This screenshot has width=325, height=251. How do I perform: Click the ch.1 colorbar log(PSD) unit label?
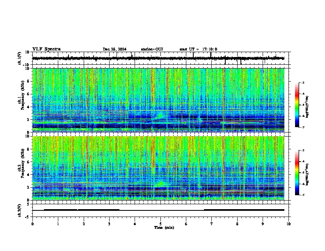(307, 107)
